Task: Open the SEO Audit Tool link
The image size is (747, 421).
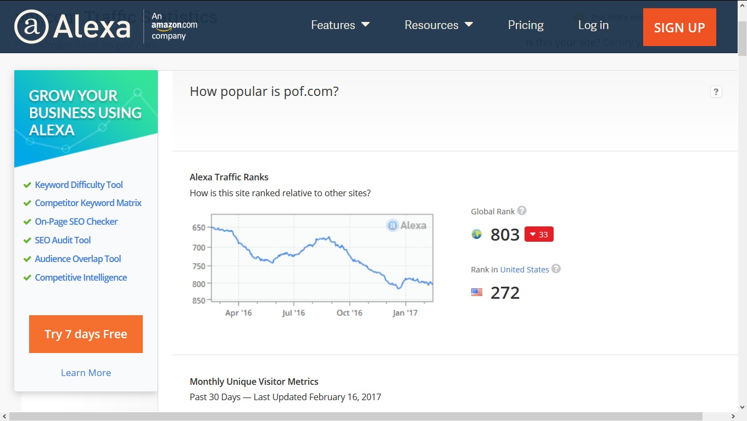Action: 63,240
